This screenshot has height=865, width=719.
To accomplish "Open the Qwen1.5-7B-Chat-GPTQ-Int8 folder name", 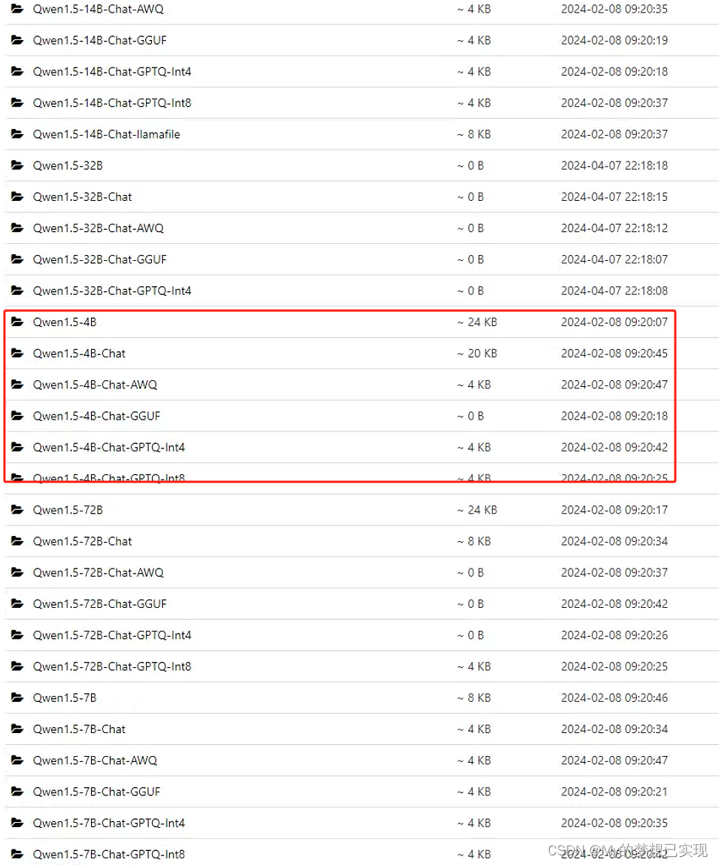I will point(109,855).
